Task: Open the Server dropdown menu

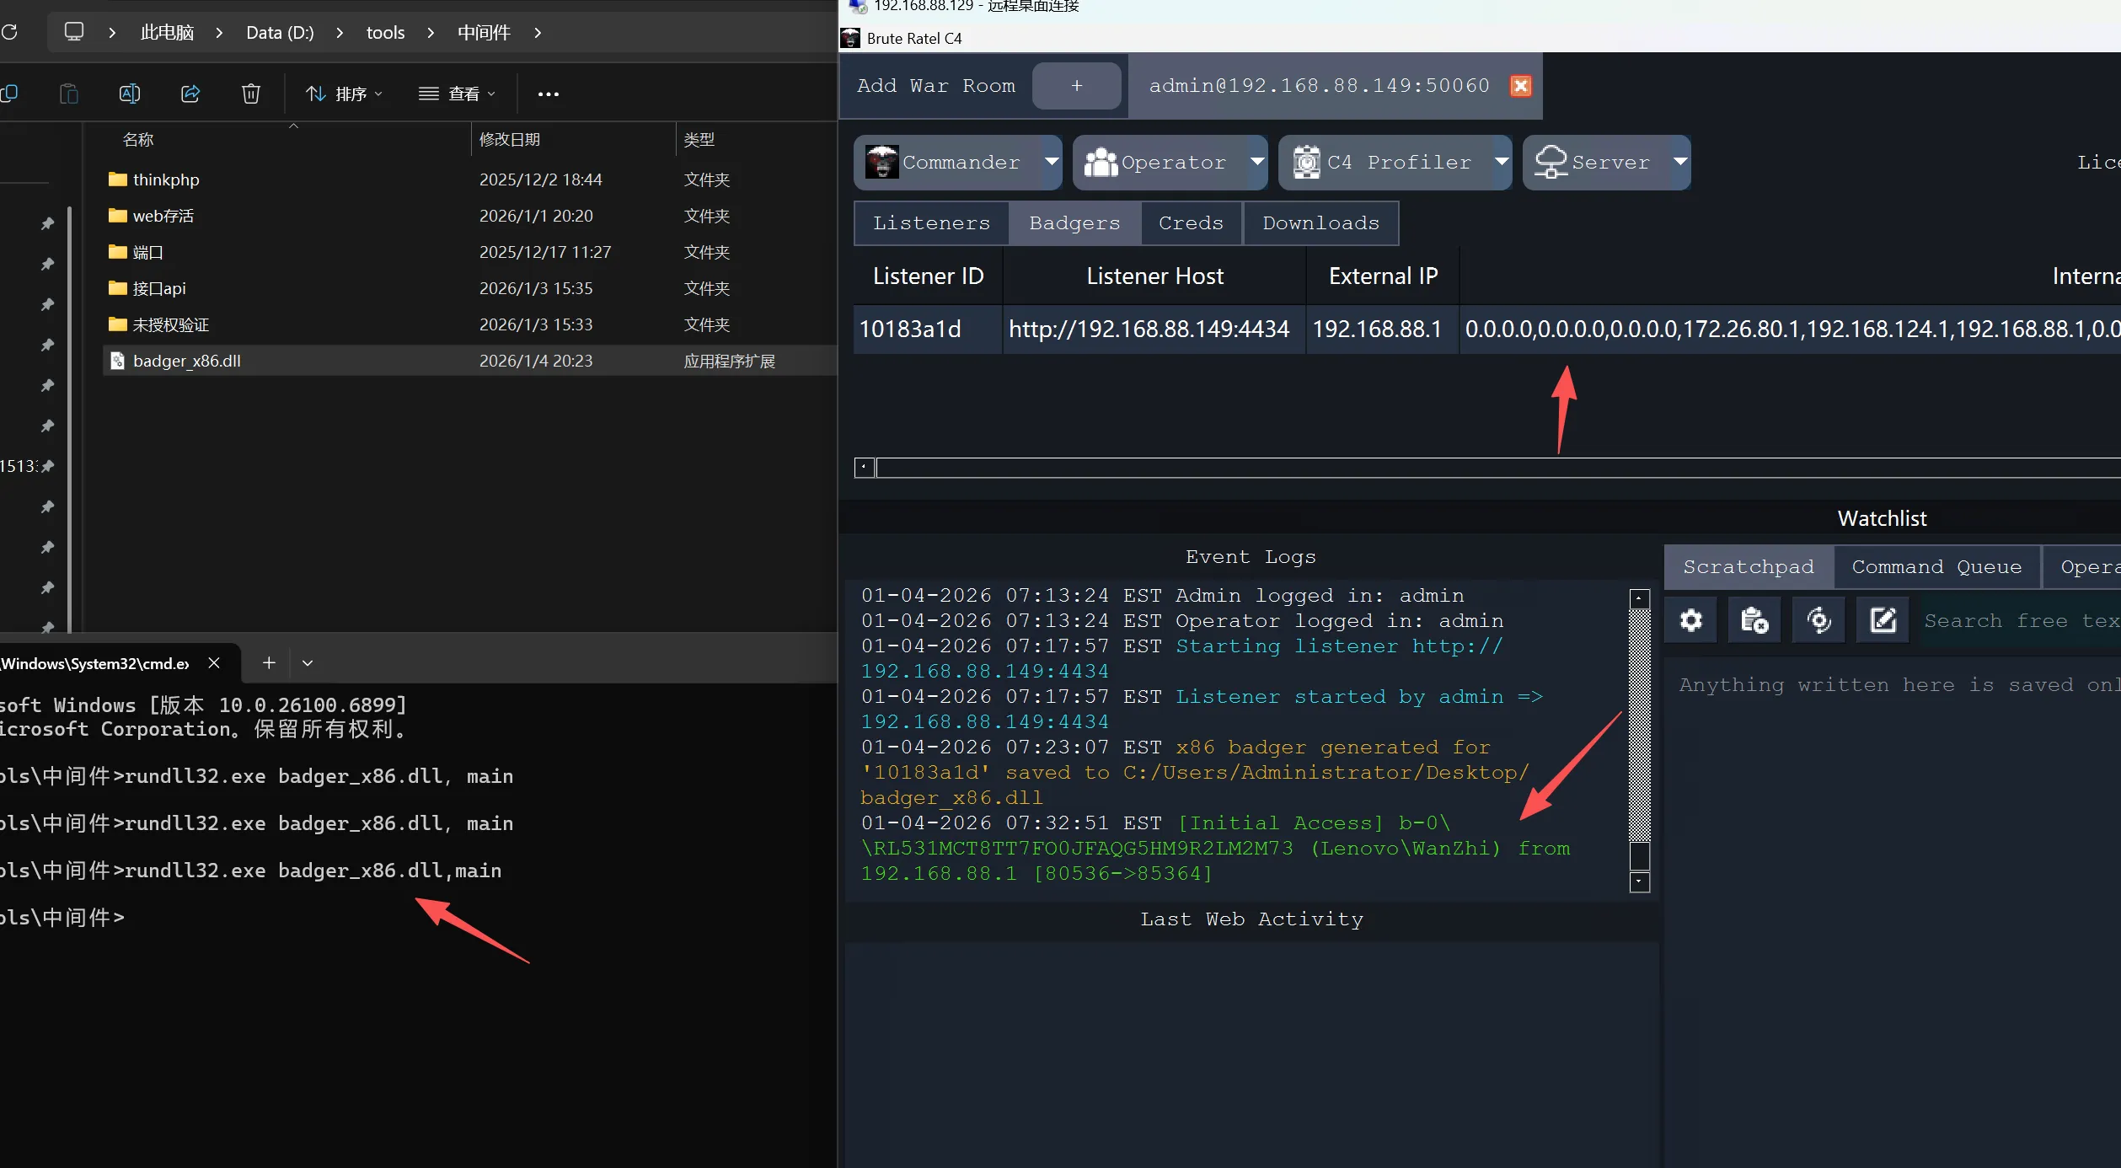Action: 1679,162
